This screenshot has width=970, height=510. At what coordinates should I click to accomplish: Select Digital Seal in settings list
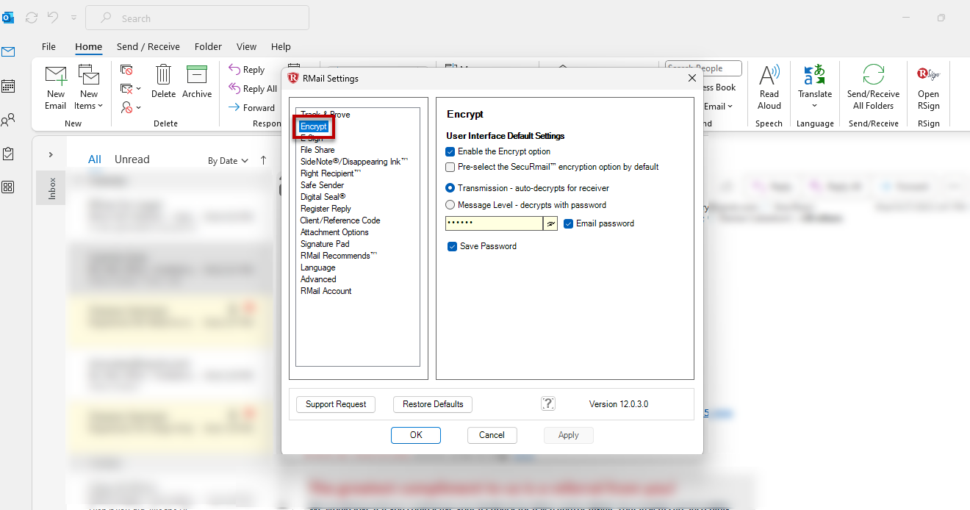tap(323, 197)
